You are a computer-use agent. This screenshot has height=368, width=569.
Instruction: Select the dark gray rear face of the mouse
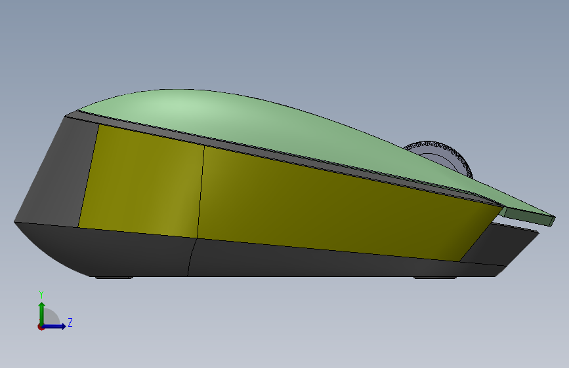tap(56, 172)
